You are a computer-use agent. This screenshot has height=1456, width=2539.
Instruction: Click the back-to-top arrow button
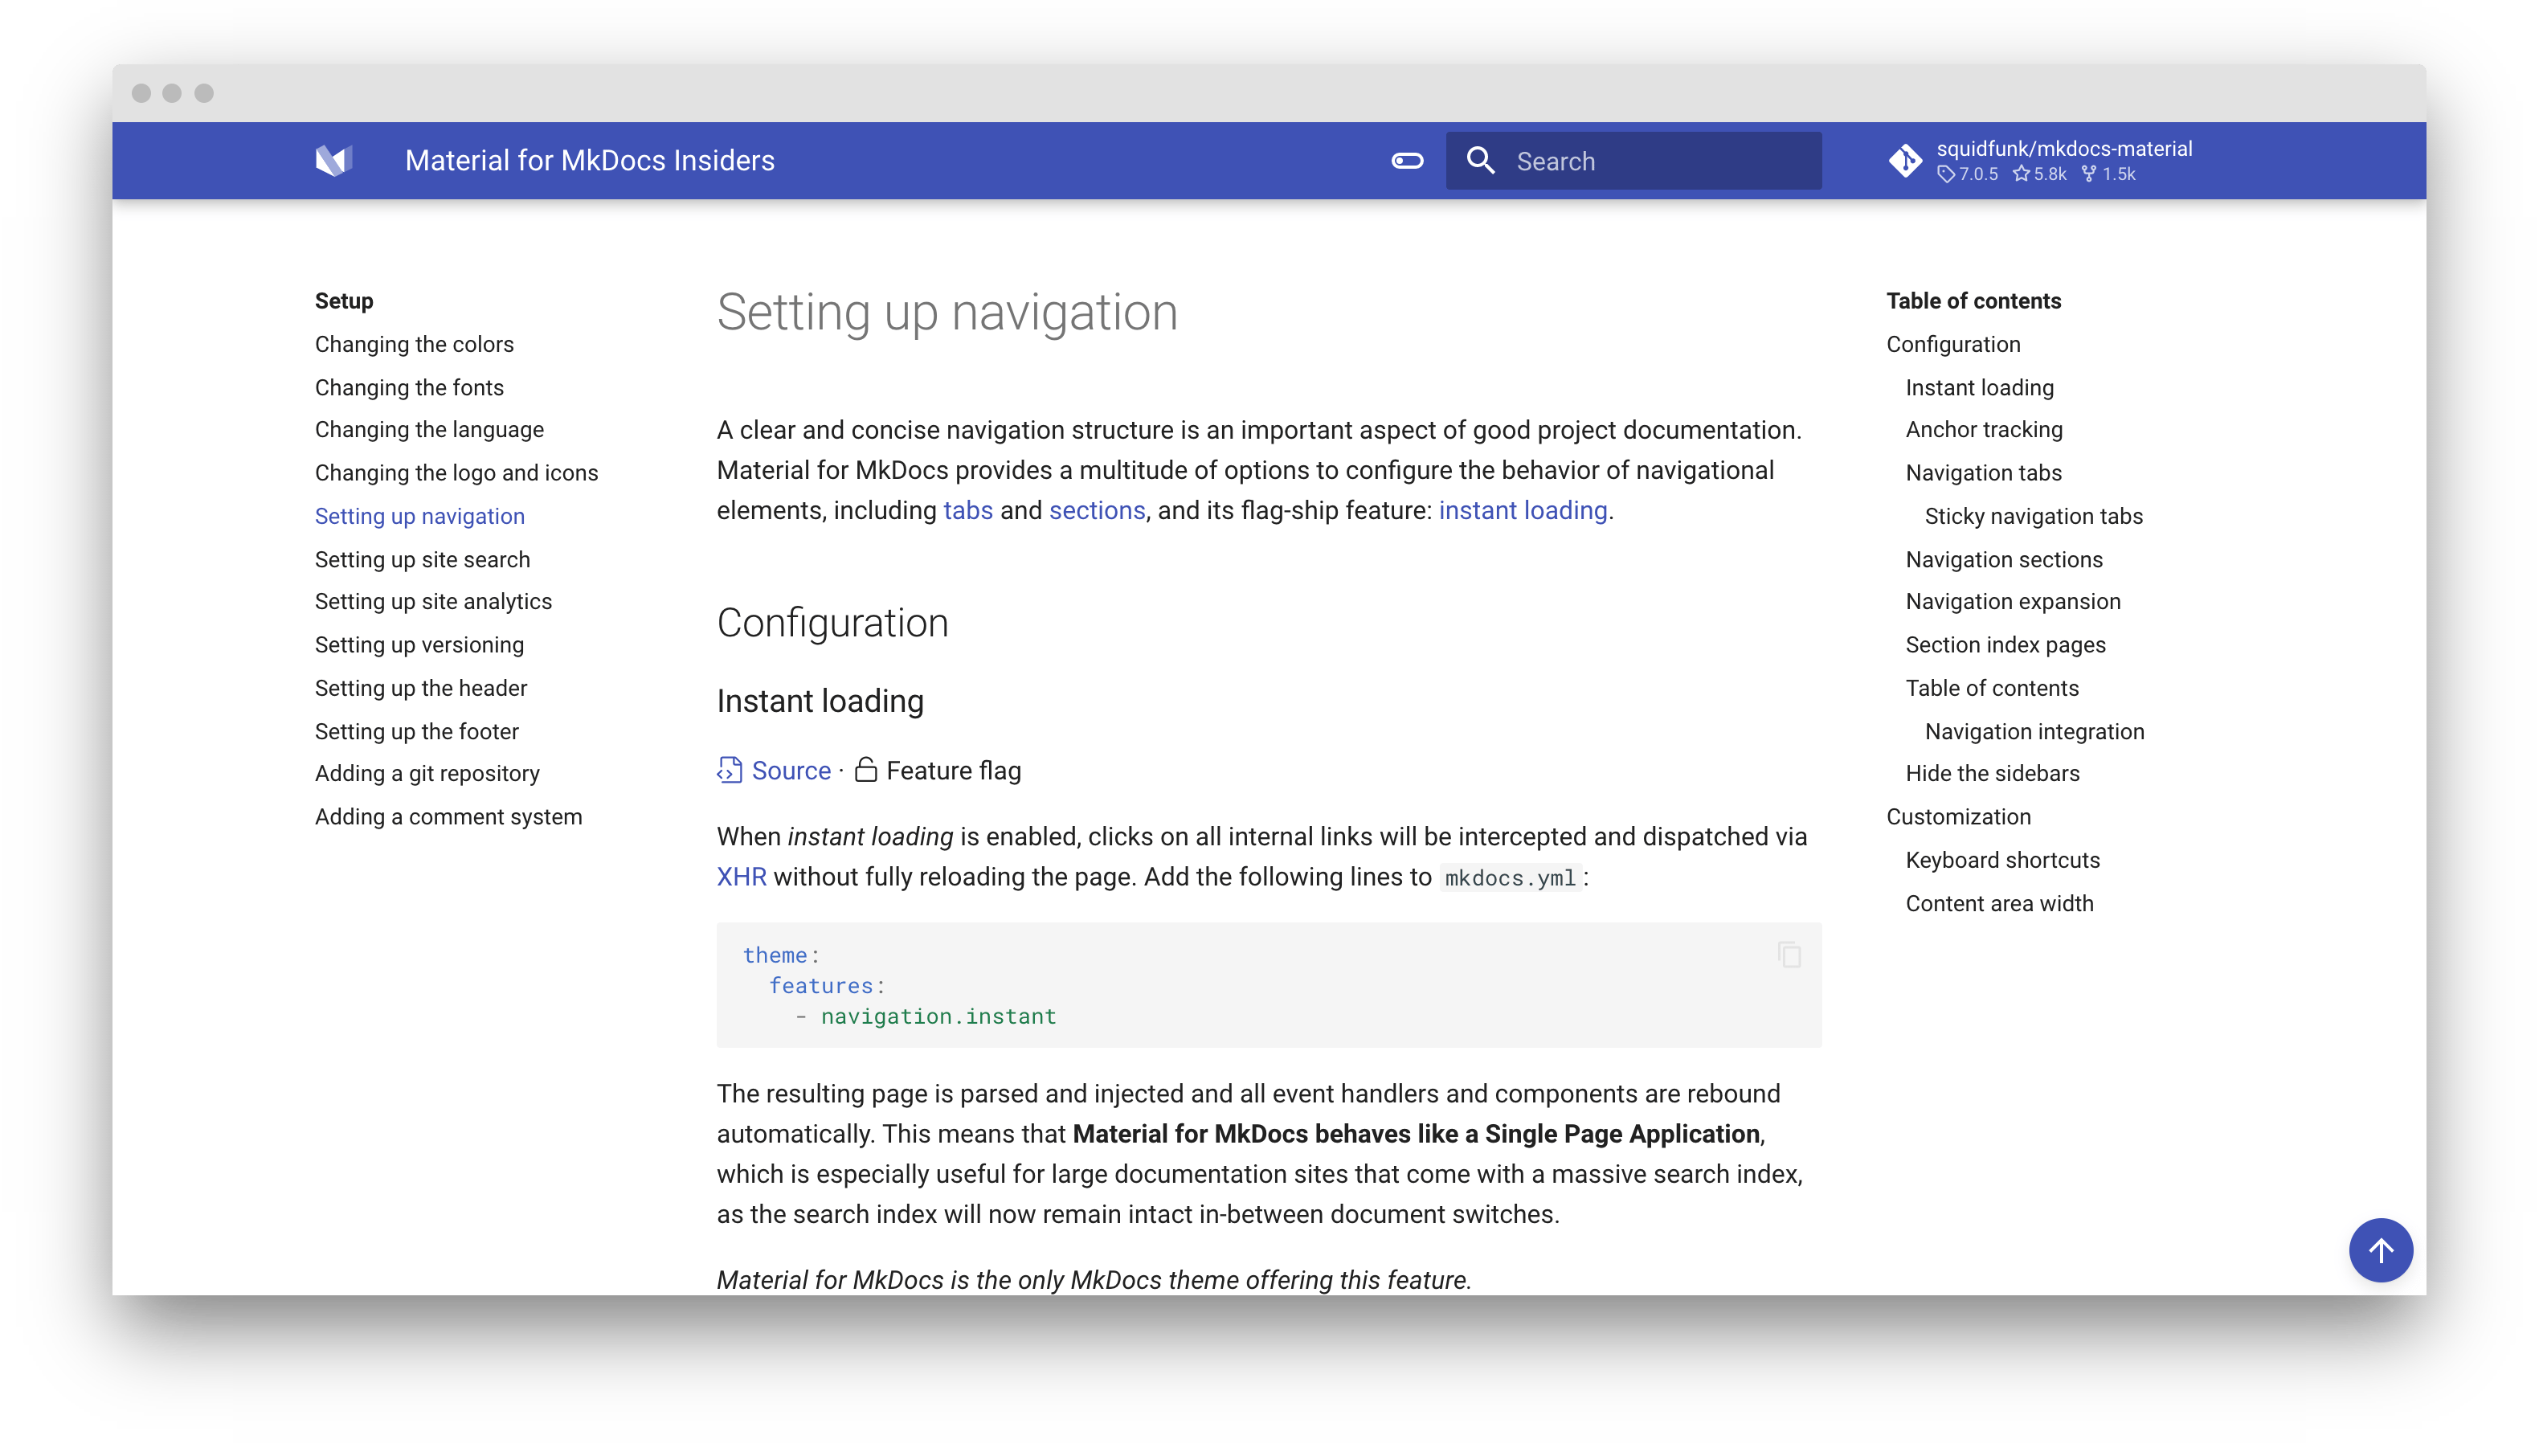(x=2380, y=1250)
